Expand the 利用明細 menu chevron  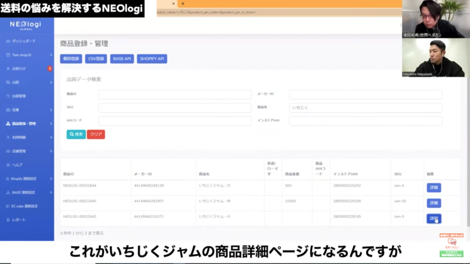[x=51, y=137]
